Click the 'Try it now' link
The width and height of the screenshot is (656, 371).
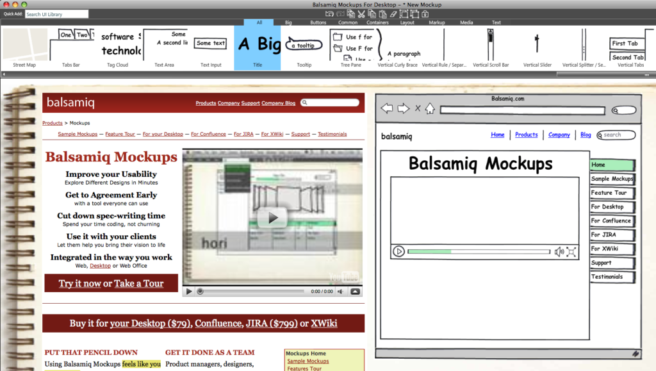coord(79,283)
